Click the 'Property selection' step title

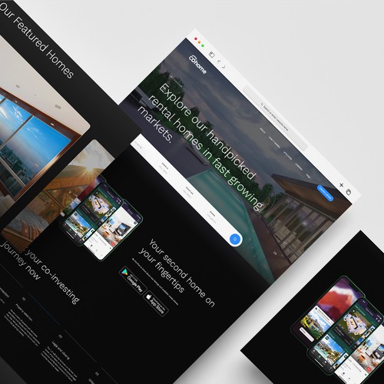click(x=24, y=313)
